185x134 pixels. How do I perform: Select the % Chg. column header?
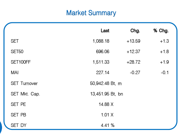click(161, 31)
